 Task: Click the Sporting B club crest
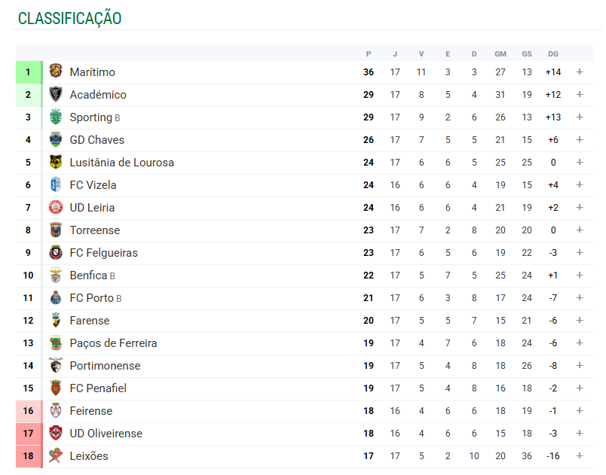pos(56,117)
